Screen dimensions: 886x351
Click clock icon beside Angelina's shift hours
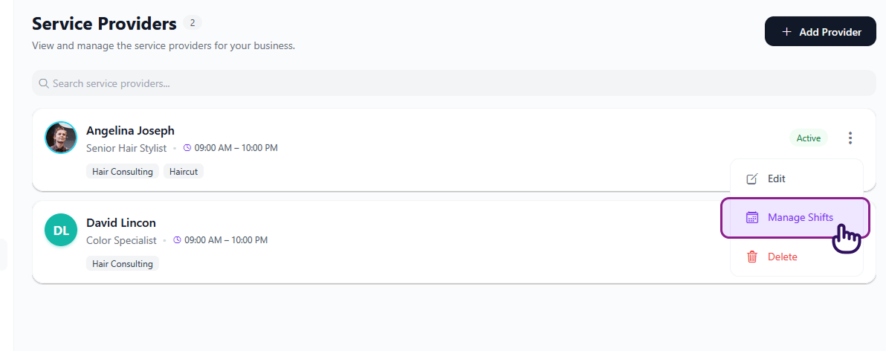[x=187, y=148]
